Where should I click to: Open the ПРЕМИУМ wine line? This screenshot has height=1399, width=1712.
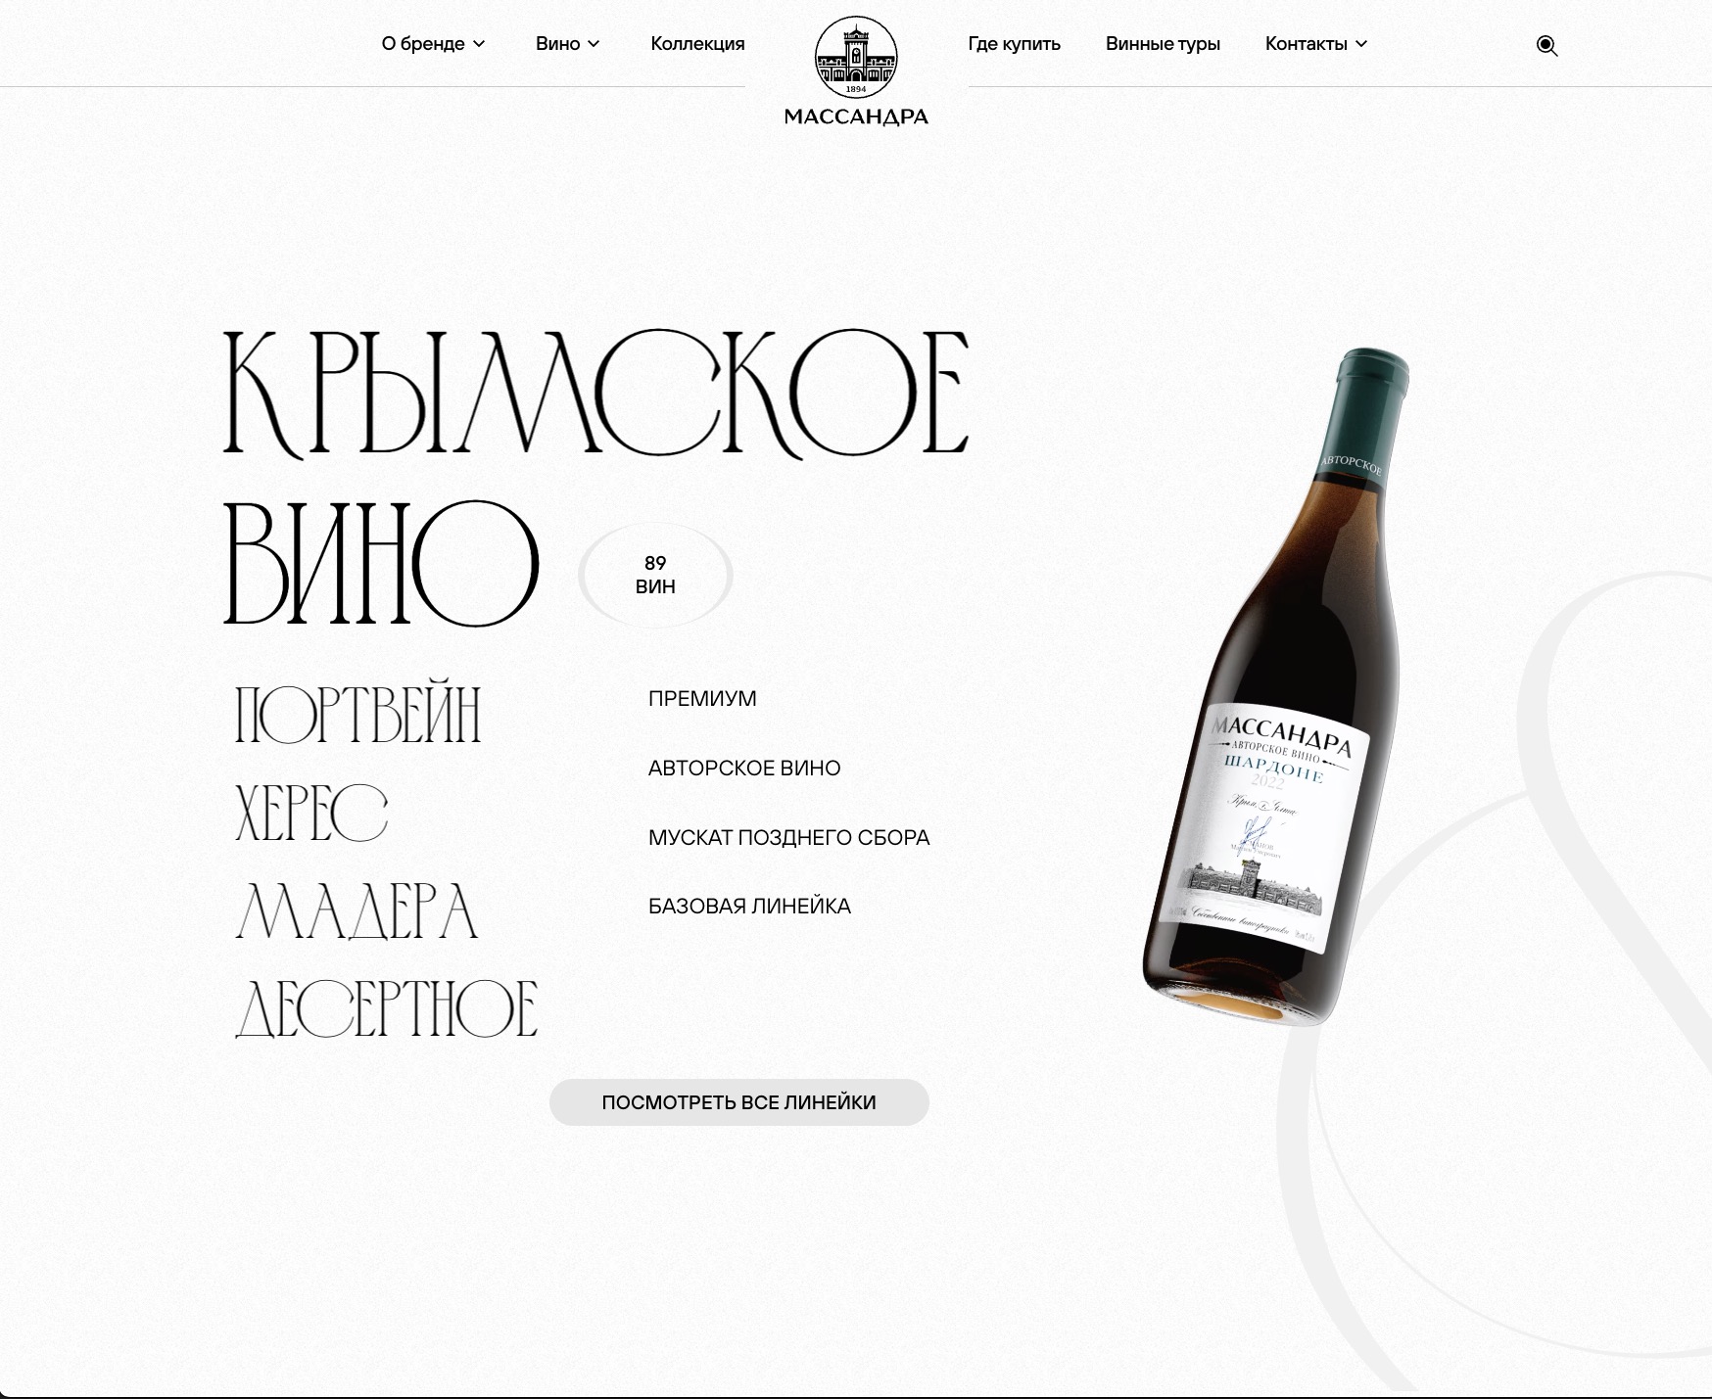702,699
